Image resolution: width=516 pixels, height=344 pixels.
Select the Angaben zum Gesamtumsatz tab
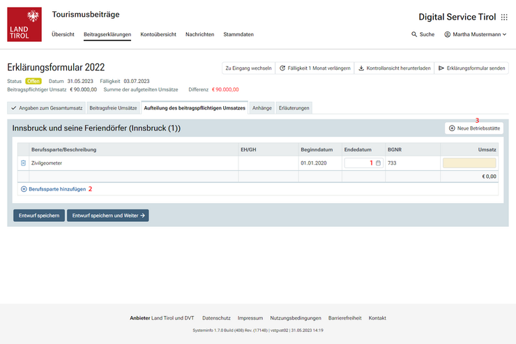coord(47,108)
